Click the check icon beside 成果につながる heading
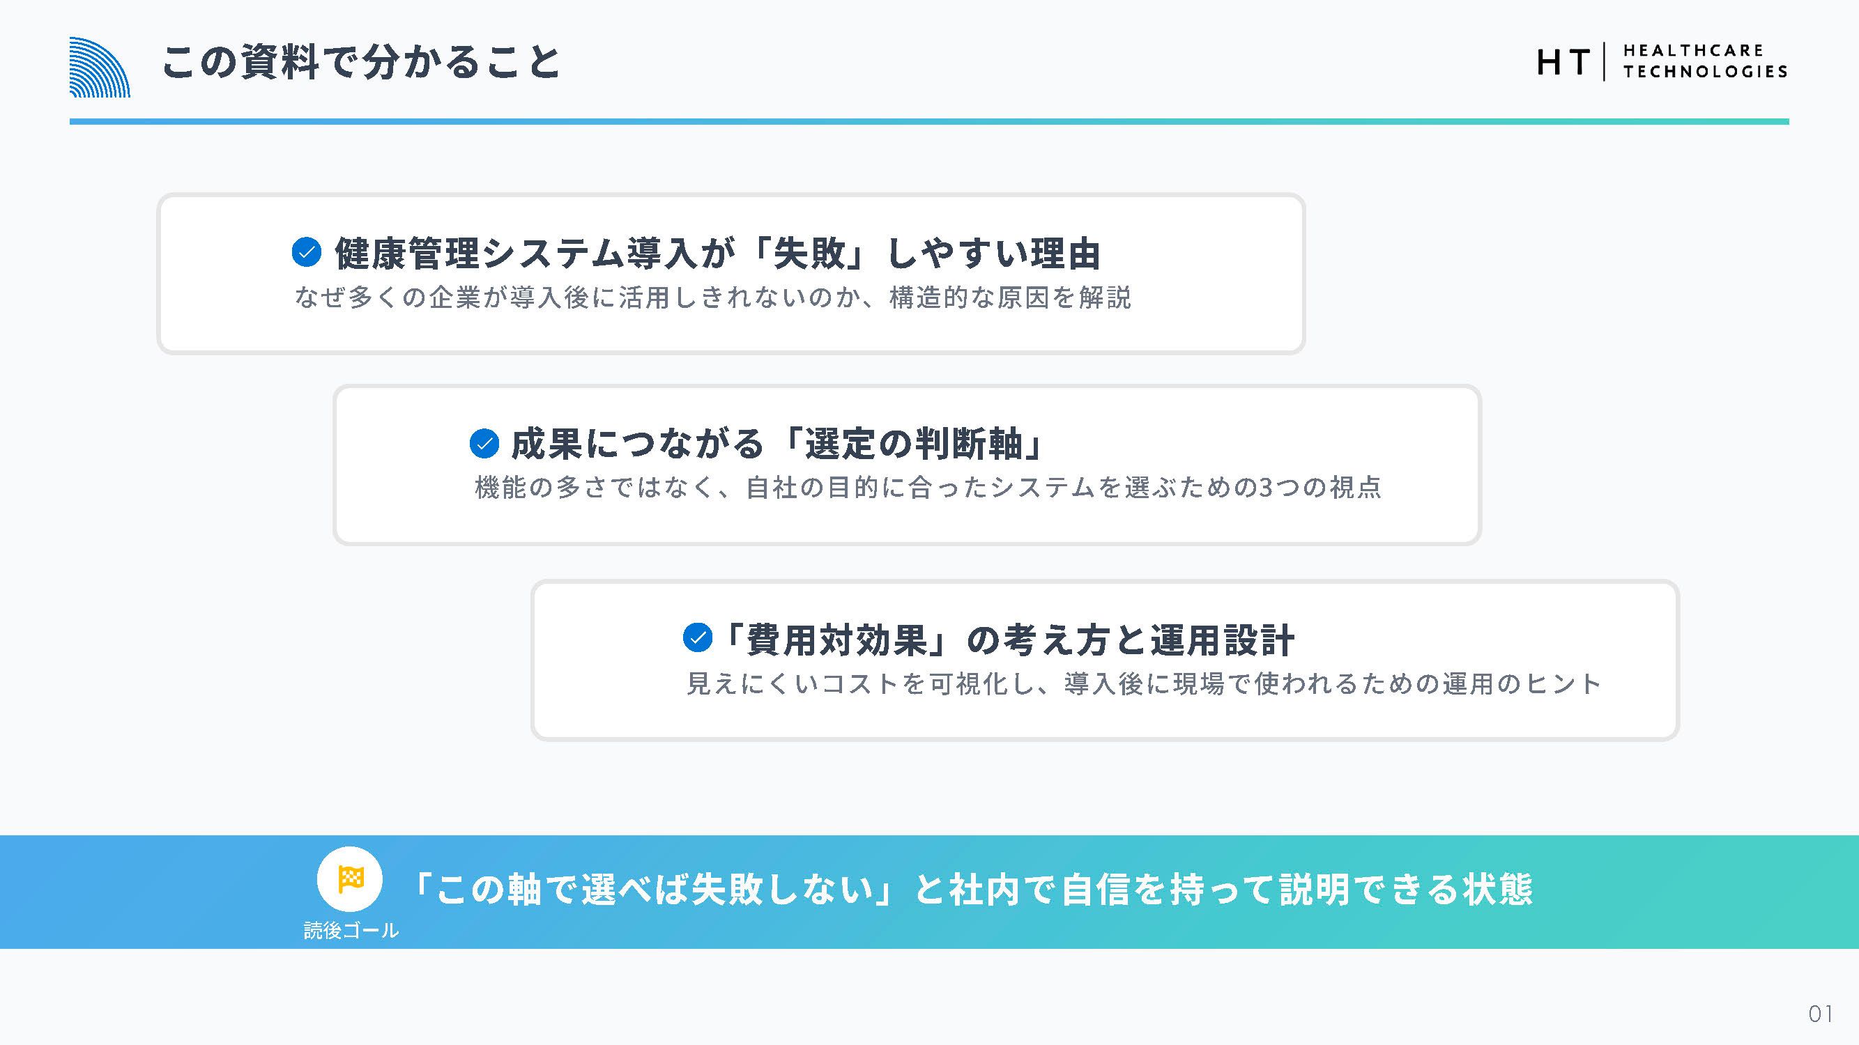This screenshot has width=1859, height=1045. (484, 443)
